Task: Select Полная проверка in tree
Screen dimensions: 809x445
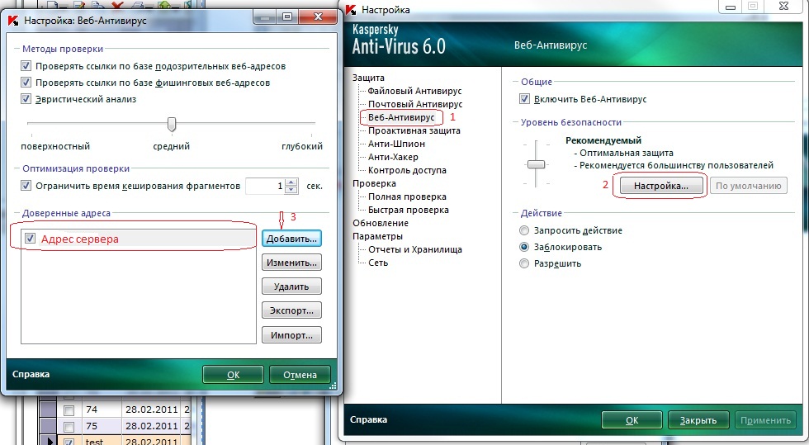Action: click(x=407, y=196)
